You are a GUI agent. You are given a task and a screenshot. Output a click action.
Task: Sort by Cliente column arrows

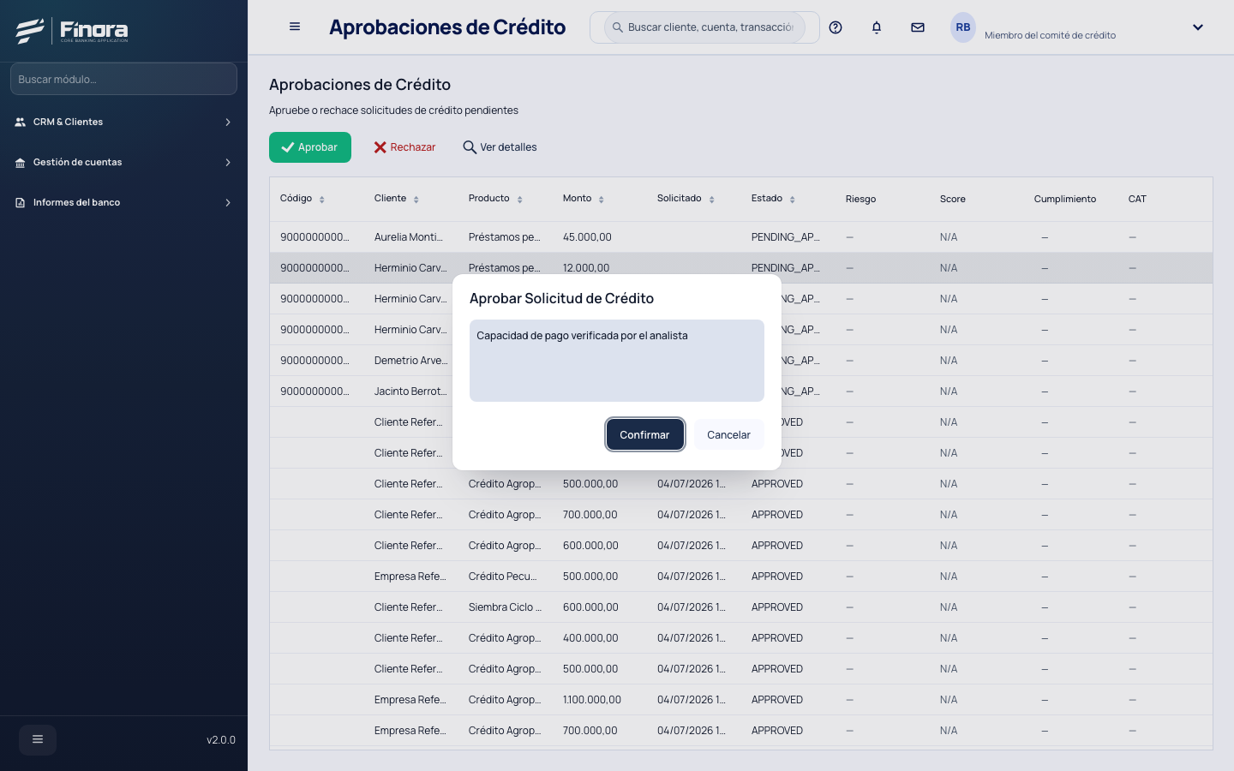[416, 200]
